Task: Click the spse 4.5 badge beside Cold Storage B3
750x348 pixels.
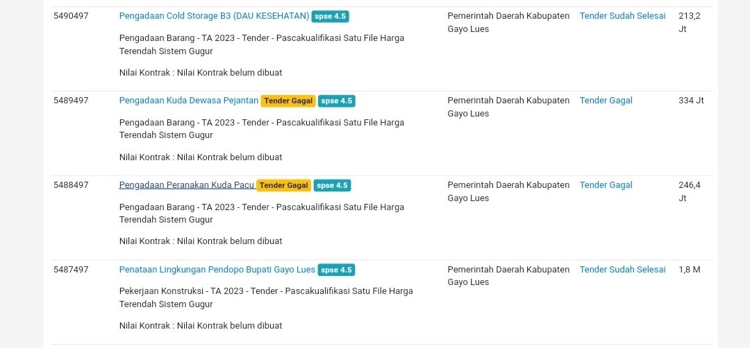Action: [330, 16]
